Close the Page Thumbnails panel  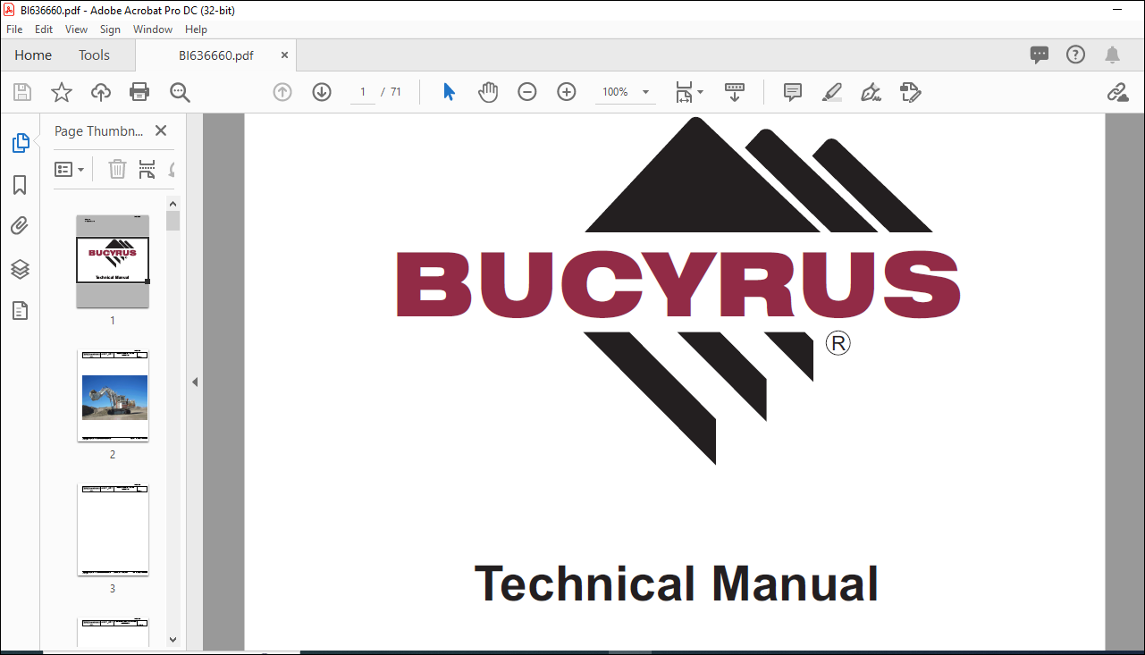tap(161, 130)
